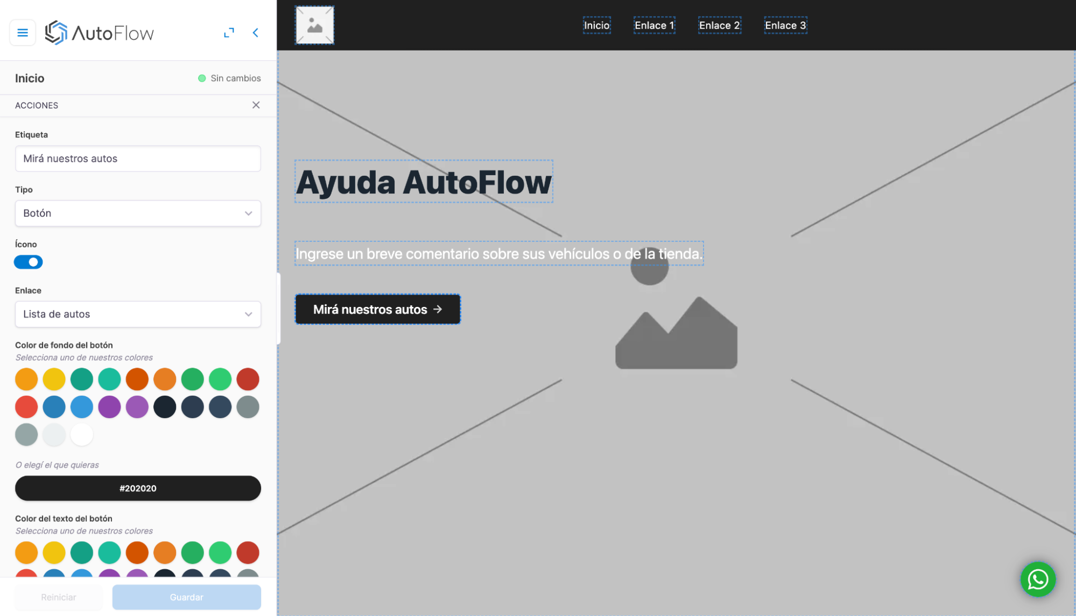Expand editor to fullscreen icon
Screen dimensions: 1076x616
(x=229, y=33)
